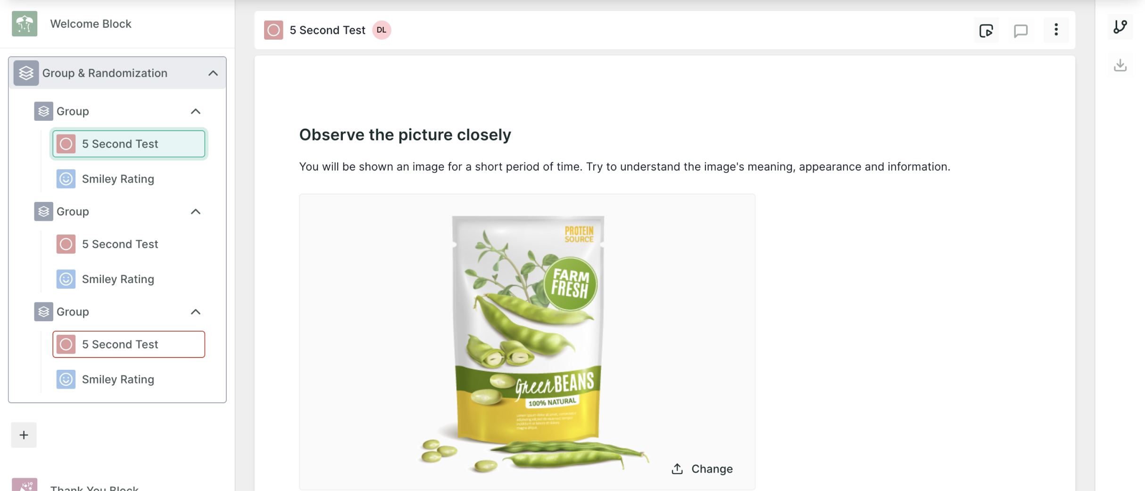Click the Welcome Block mushroom icon
Image resolution: width=1145 pixels, height=491 pixels.
tap(25, 24)
